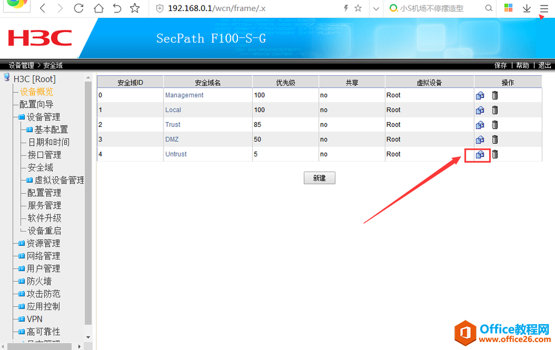Open the browser home page
The height and width of the screenshot is (350, 555).
pos(99,8)
